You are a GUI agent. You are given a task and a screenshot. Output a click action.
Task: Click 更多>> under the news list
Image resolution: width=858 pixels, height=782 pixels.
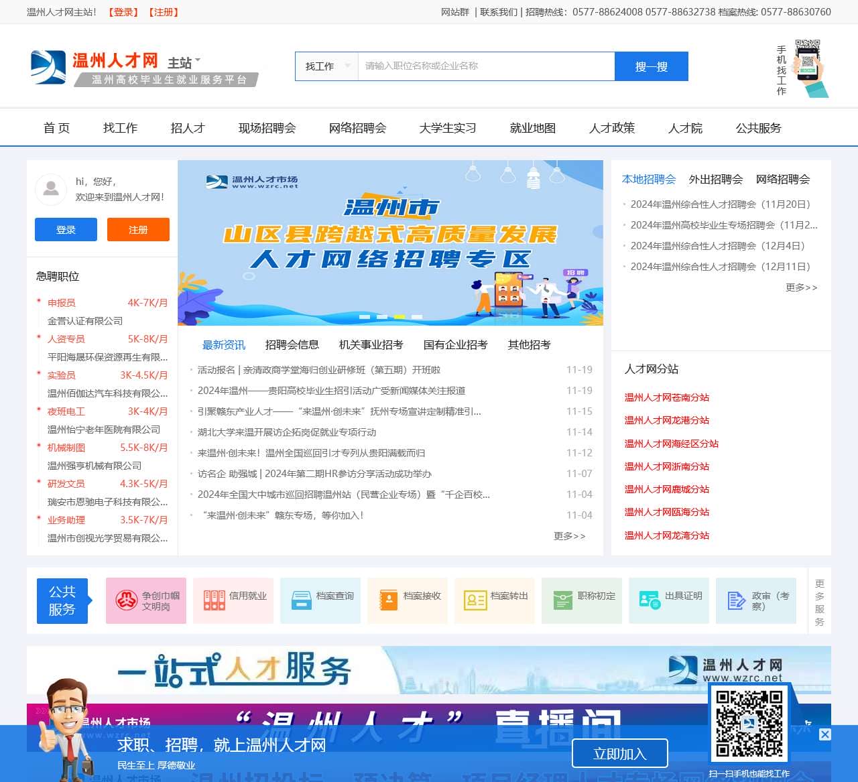coord(570,536)
